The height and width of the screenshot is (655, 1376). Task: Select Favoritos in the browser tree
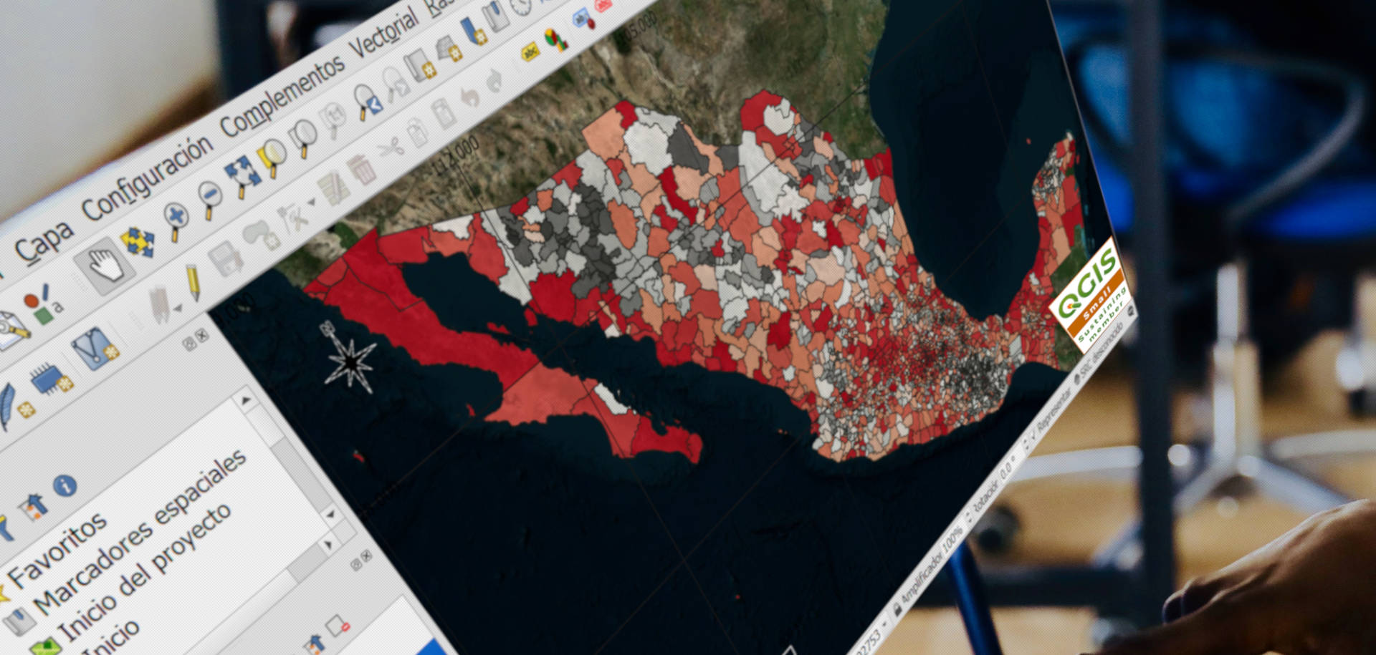pos(56,550)
